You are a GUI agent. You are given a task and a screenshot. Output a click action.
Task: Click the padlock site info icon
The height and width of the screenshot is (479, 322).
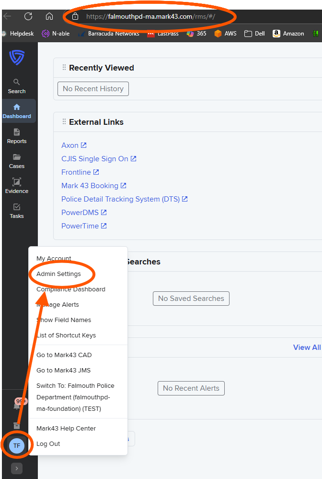pyautogui.click(x=75, y=16)
